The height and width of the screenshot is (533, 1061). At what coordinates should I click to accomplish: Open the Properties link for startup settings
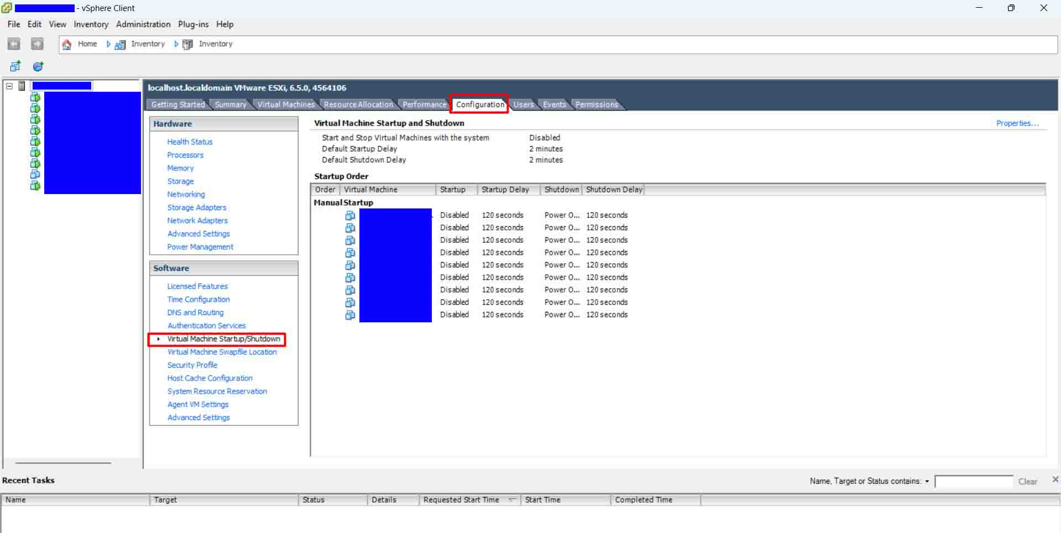click(x=1017, y=123)
